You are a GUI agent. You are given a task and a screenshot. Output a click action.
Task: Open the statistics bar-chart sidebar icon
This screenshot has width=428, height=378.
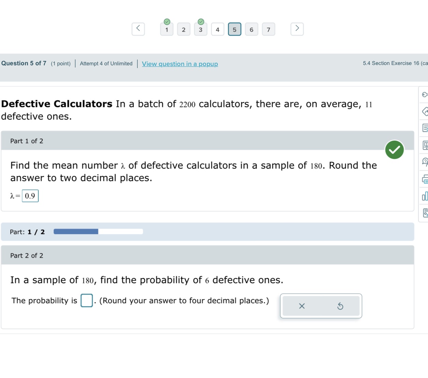pyautogui.click(x=425, y=196)
